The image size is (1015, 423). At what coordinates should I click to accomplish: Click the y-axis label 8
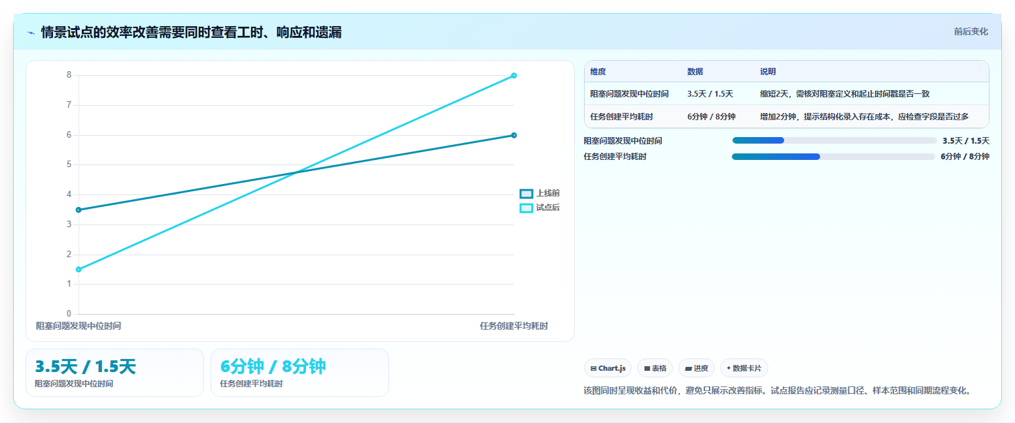click(69, 75)
